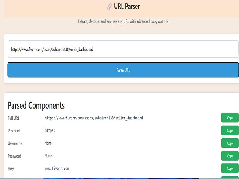Click the URL Parser page title
The image size is (239, 179).
127,6
